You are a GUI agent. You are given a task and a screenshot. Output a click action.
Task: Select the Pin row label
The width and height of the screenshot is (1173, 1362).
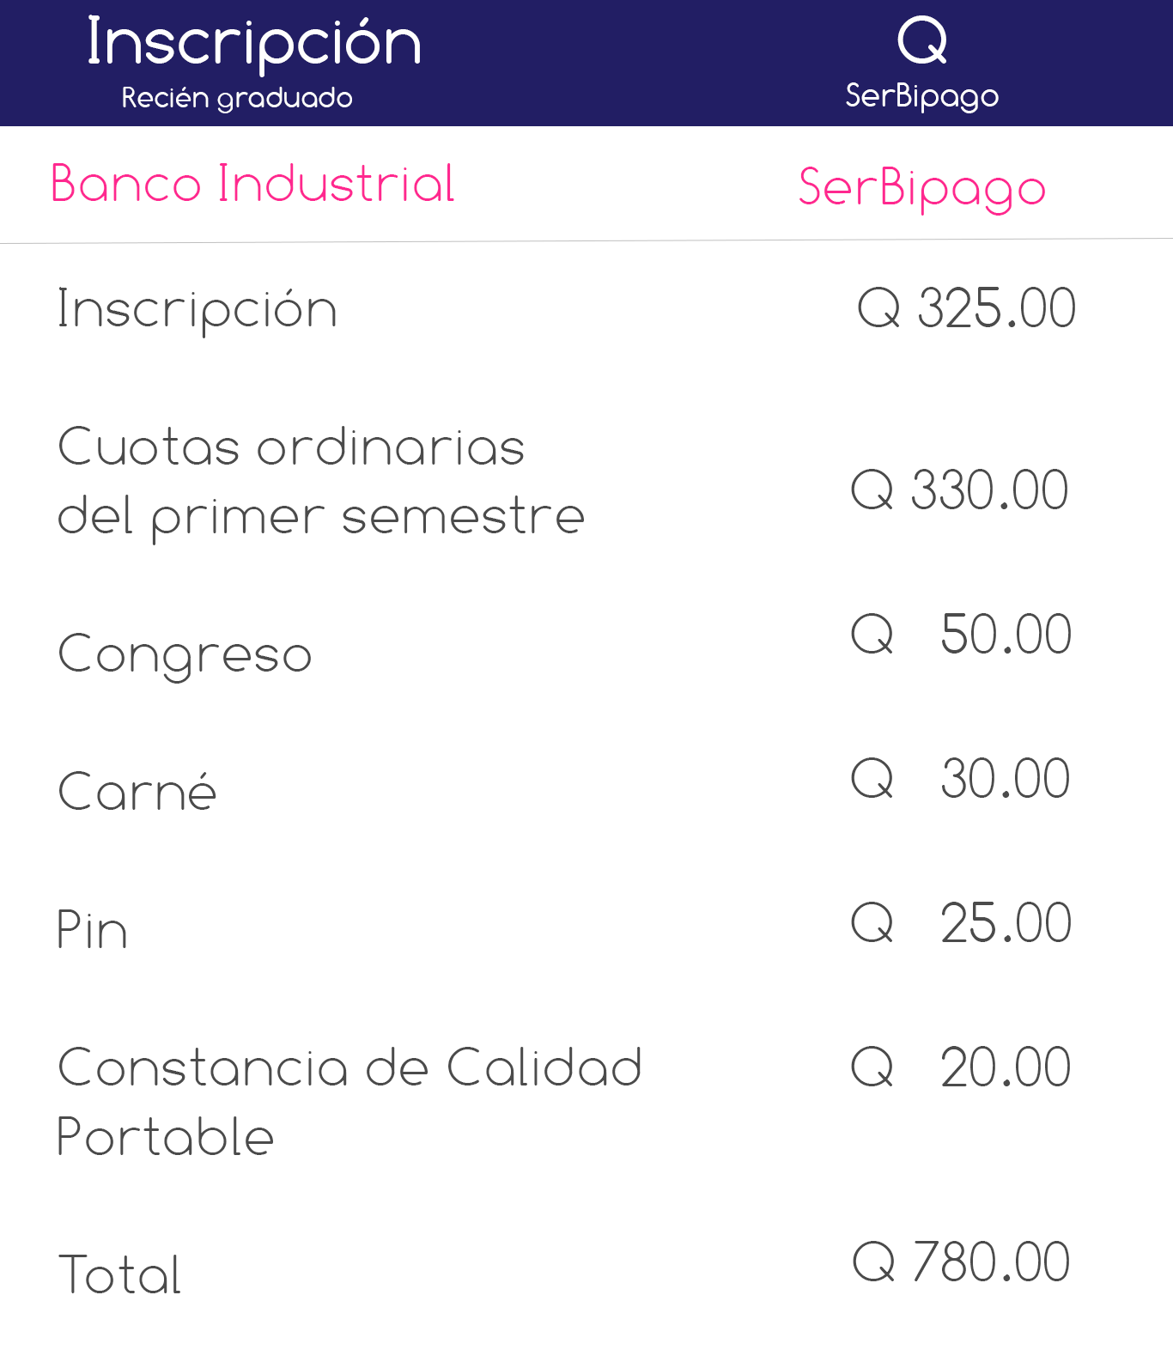point(92,929)
